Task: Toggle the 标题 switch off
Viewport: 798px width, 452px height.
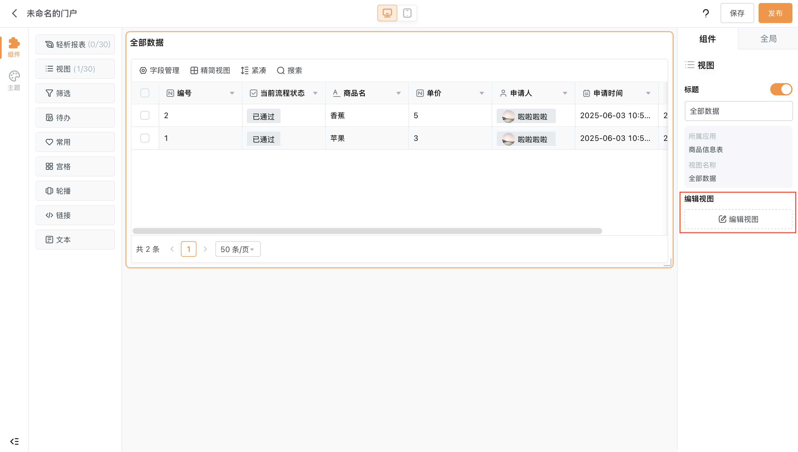Action: point(781,89)
